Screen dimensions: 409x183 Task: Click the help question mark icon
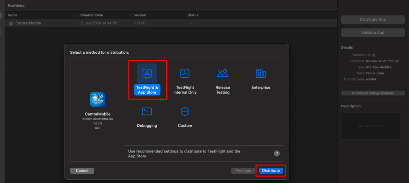click(277, 153)
